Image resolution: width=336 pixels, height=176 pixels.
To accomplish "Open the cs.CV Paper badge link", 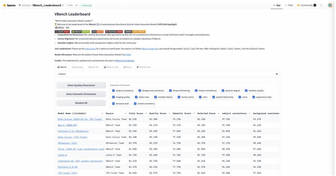I will tap(62, 32).
